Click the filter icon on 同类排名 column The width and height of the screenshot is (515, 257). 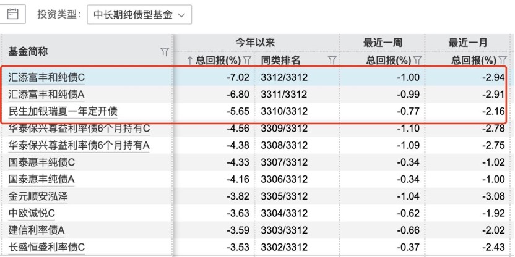click(332, 61)
